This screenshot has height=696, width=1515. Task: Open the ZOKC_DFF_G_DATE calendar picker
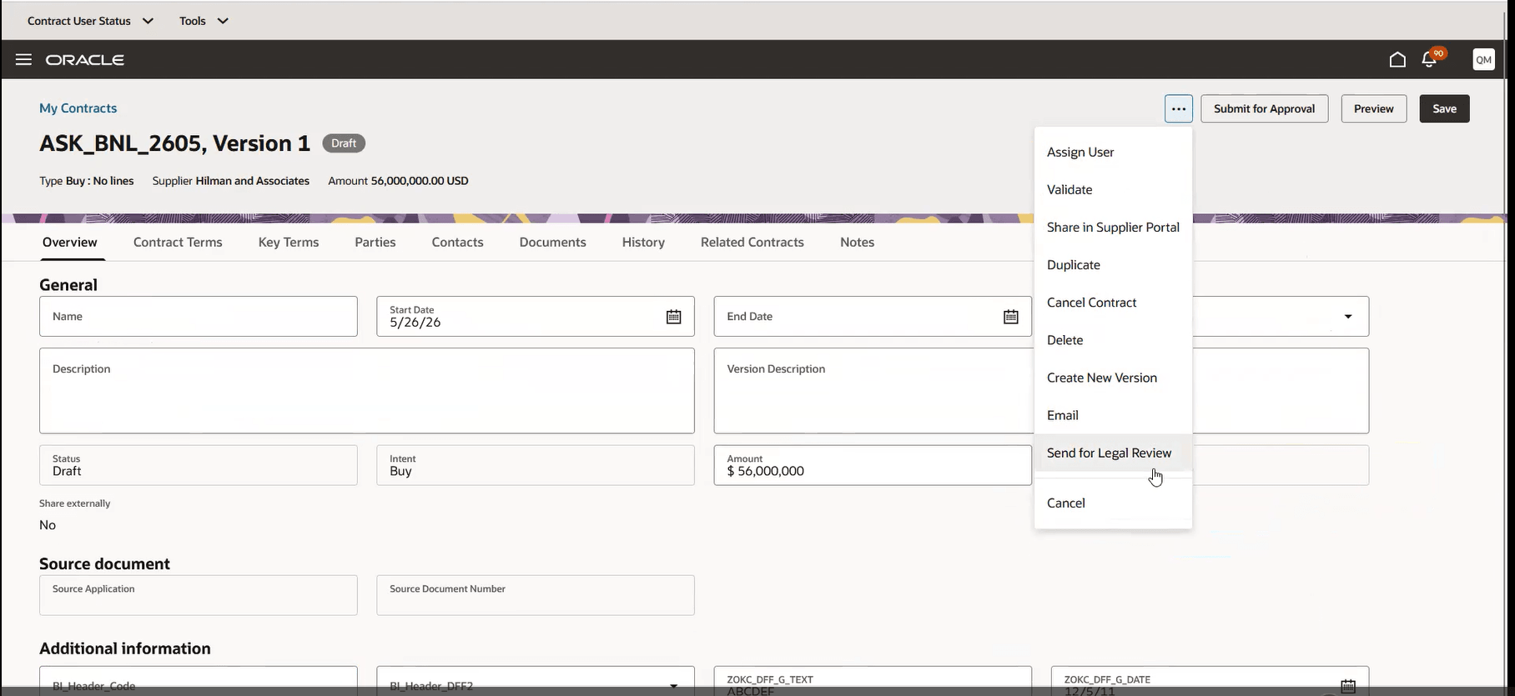1348,685
